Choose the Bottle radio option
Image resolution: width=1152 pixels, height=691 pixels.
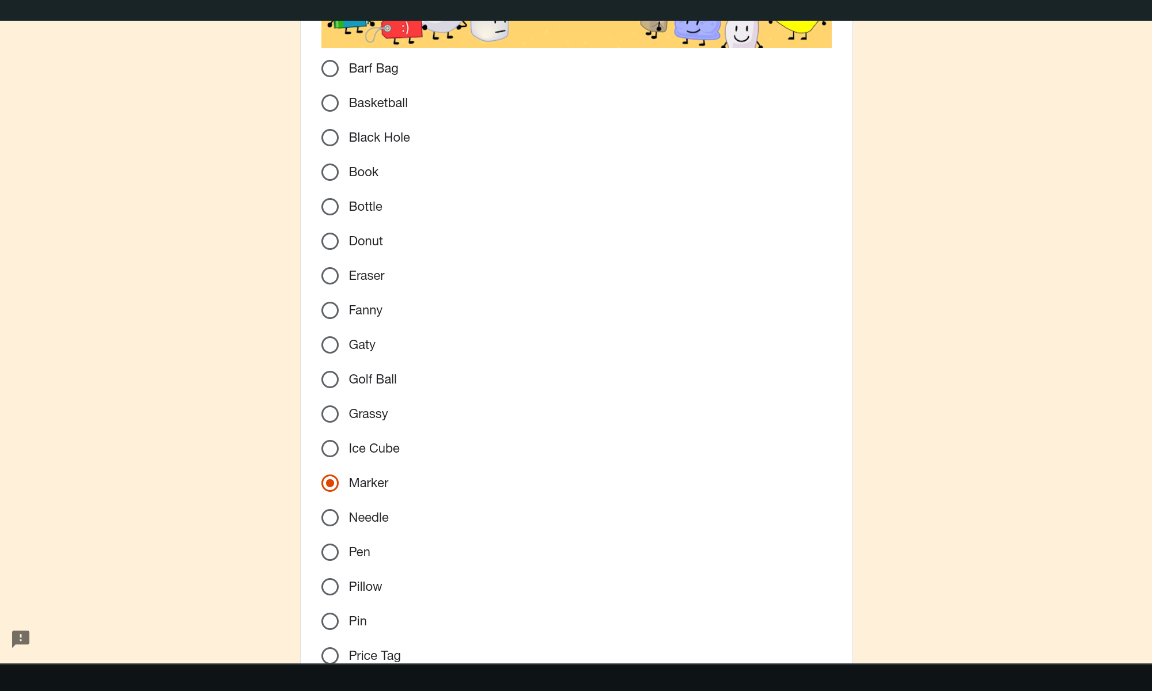click(330, 207)
